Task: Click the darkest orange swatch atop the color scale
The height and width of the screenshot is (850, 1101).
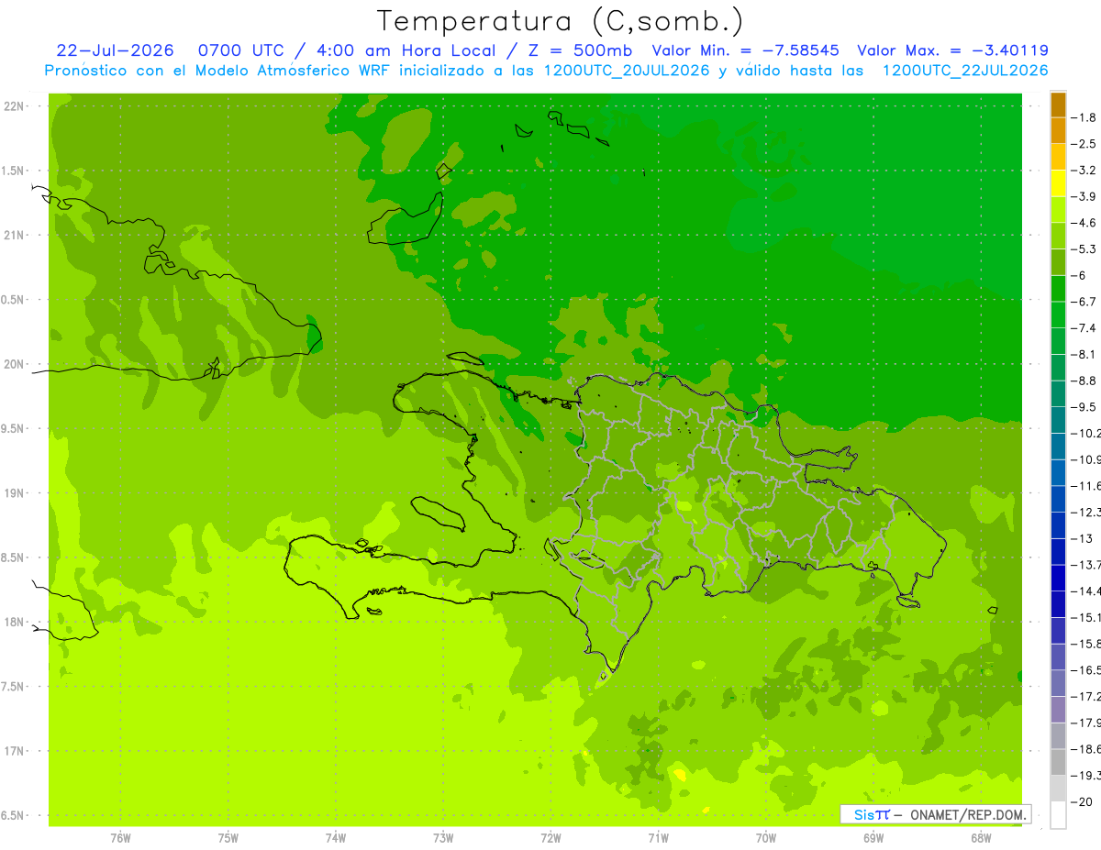Action: coord(1058,105)
